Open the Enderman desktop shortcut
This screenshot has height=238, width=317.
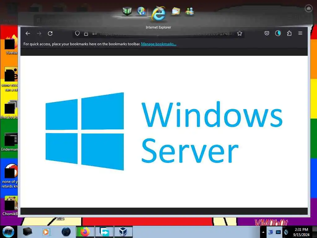10,142
